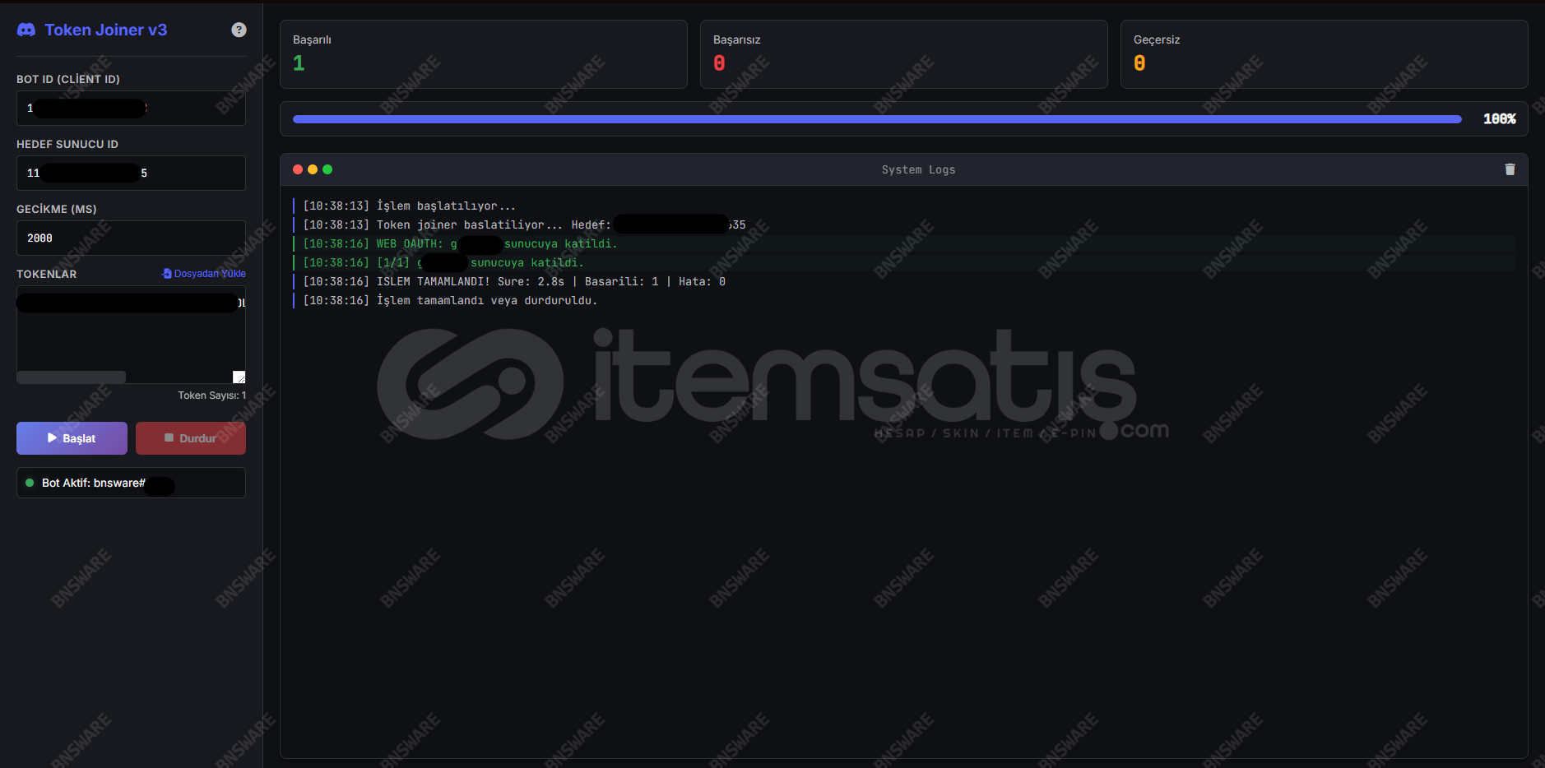This screenshot has width=1545, height=768.
Task: Click the Tokenlar horizontal scrollbar thumb
Action: pyautogui.click(x=72, y=377)
